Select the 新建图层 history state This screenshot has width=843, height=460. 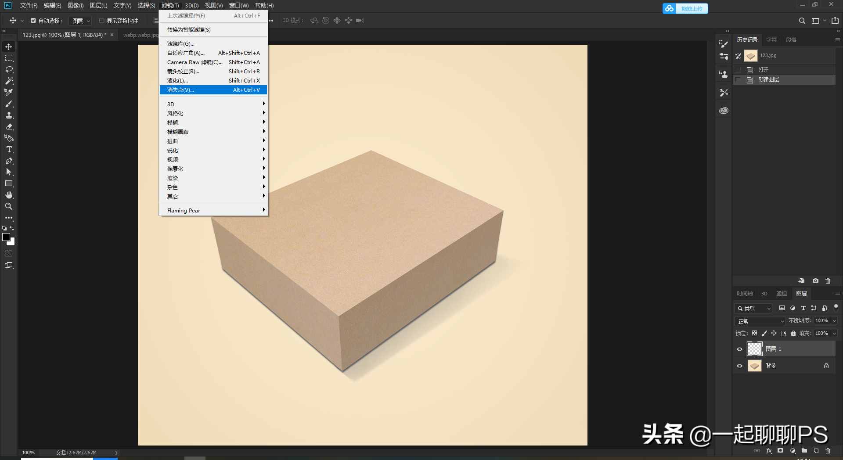tap(784, 80)
